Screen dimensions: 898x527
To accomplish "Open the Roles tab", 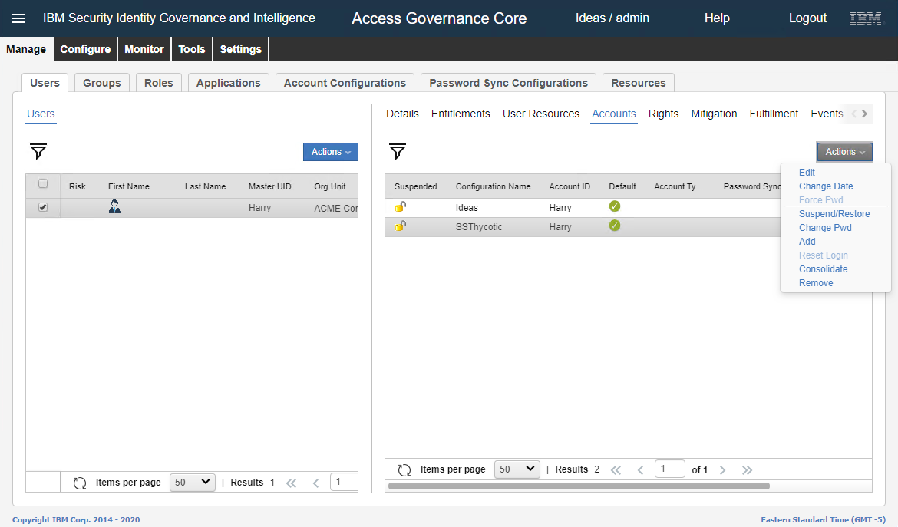I will [159, 83].
